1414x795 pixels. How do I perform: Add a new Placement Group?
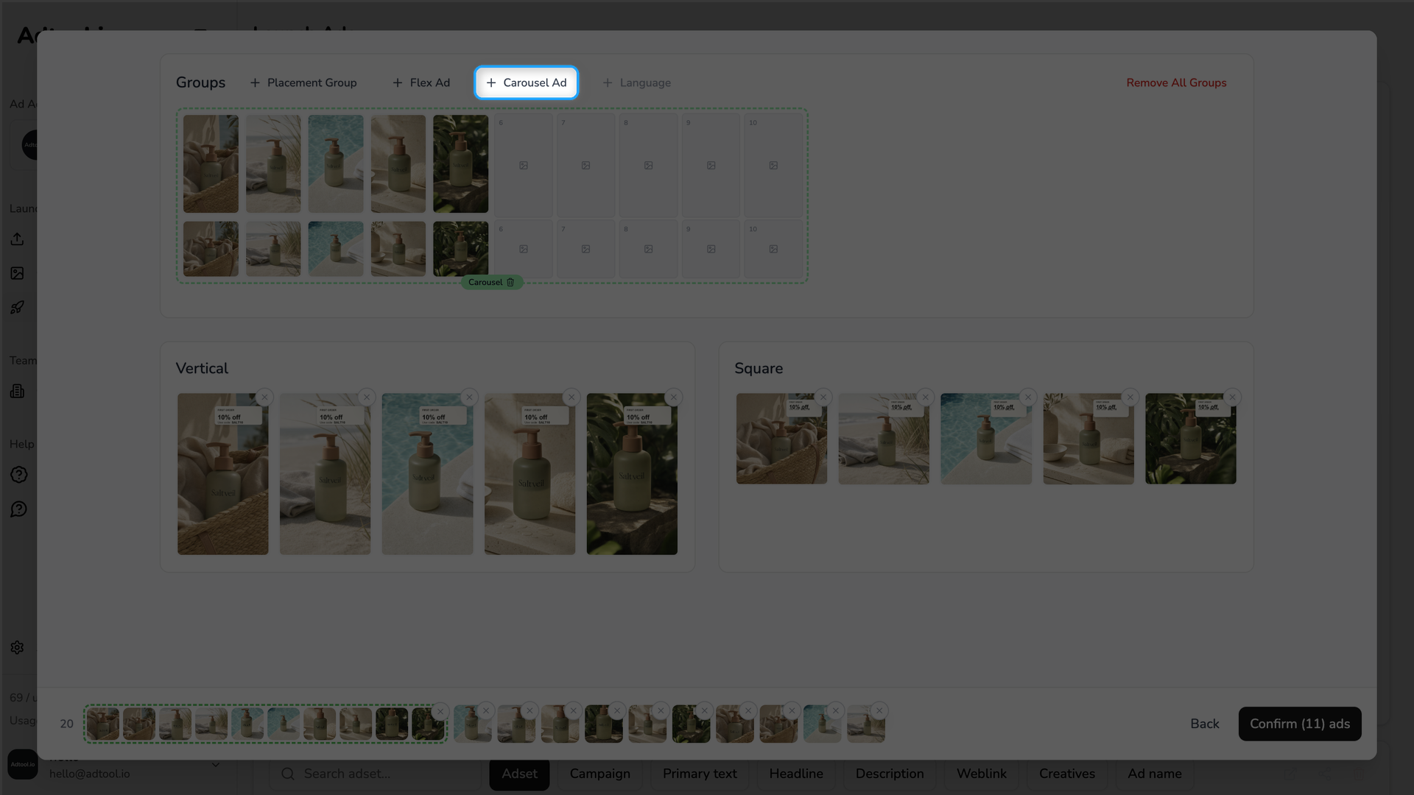[303, 82]
